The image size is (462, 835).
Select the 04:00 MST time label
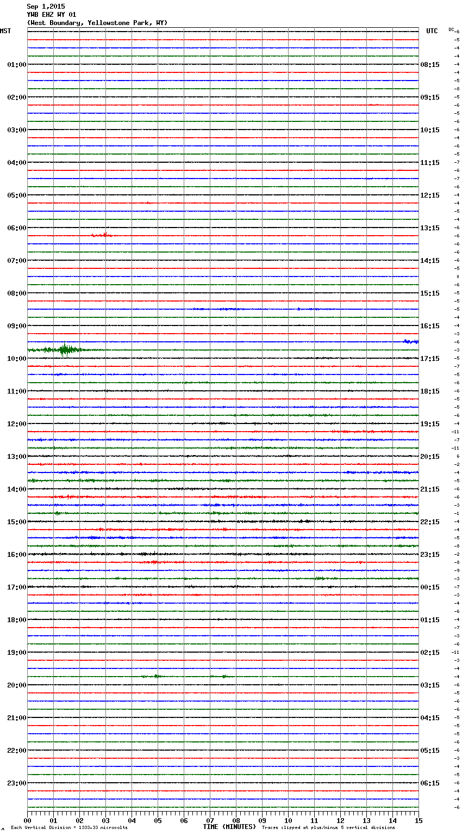click(17, 163)
